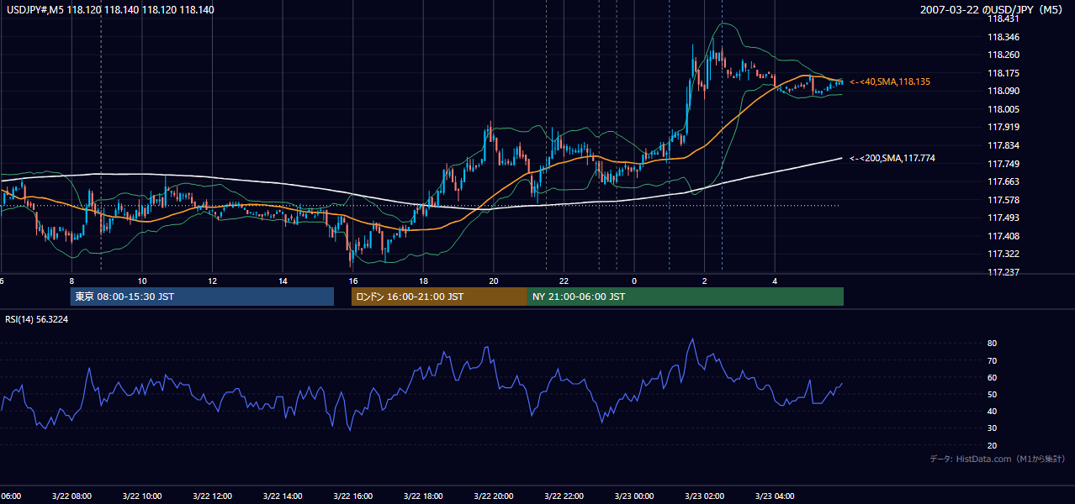The image size is (1075, 504).
Task: Click the 3/23 04:00 bottom time label
Action: [774, 496]
